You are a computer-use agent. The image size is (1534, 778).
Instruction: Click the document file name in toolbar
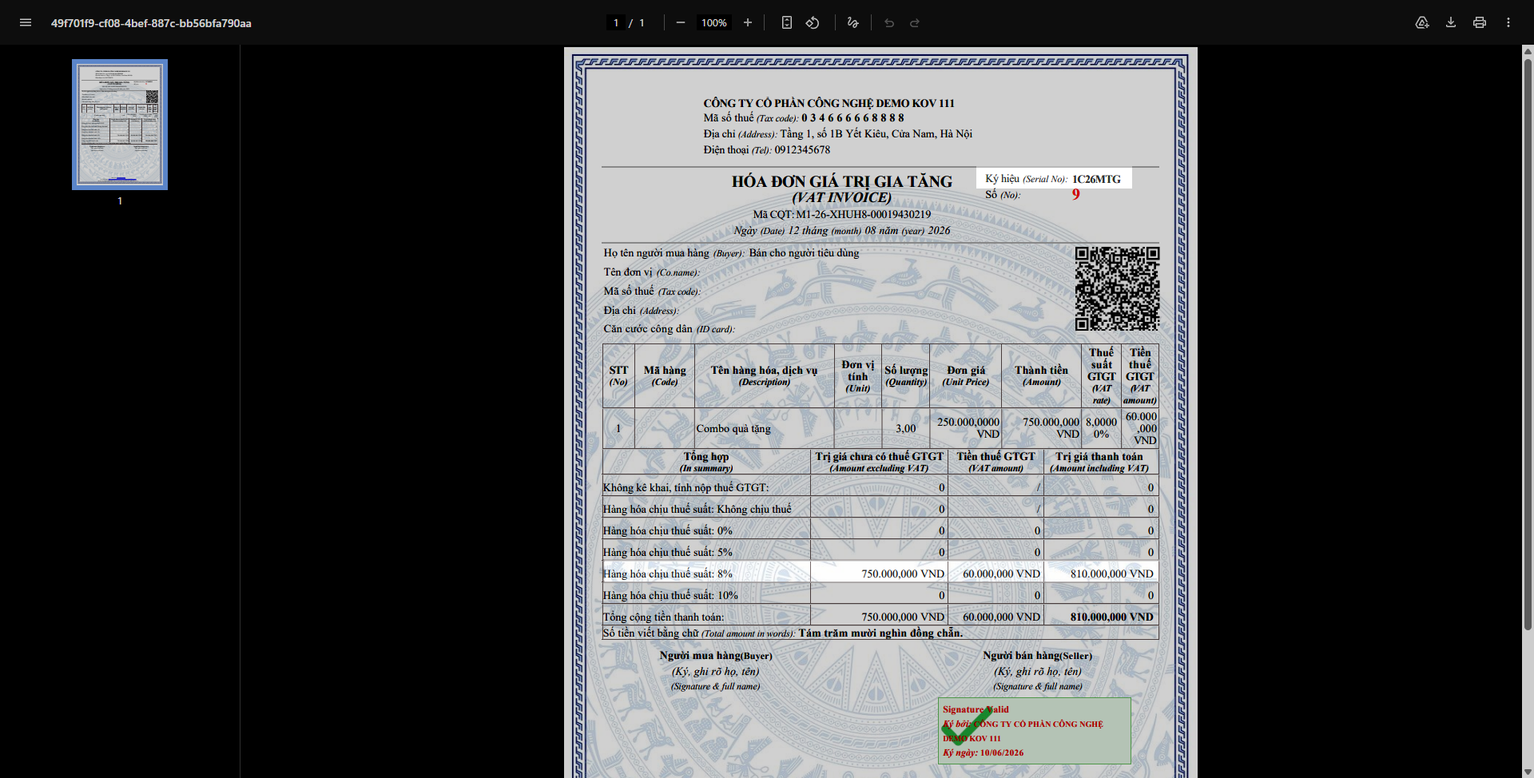coord(151,23)
